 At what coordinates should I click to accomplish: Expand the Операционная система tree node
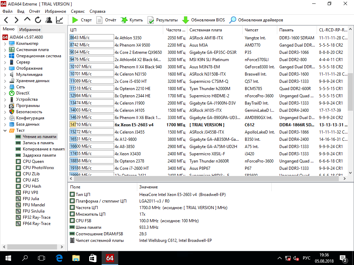click(x=5, y=56)
